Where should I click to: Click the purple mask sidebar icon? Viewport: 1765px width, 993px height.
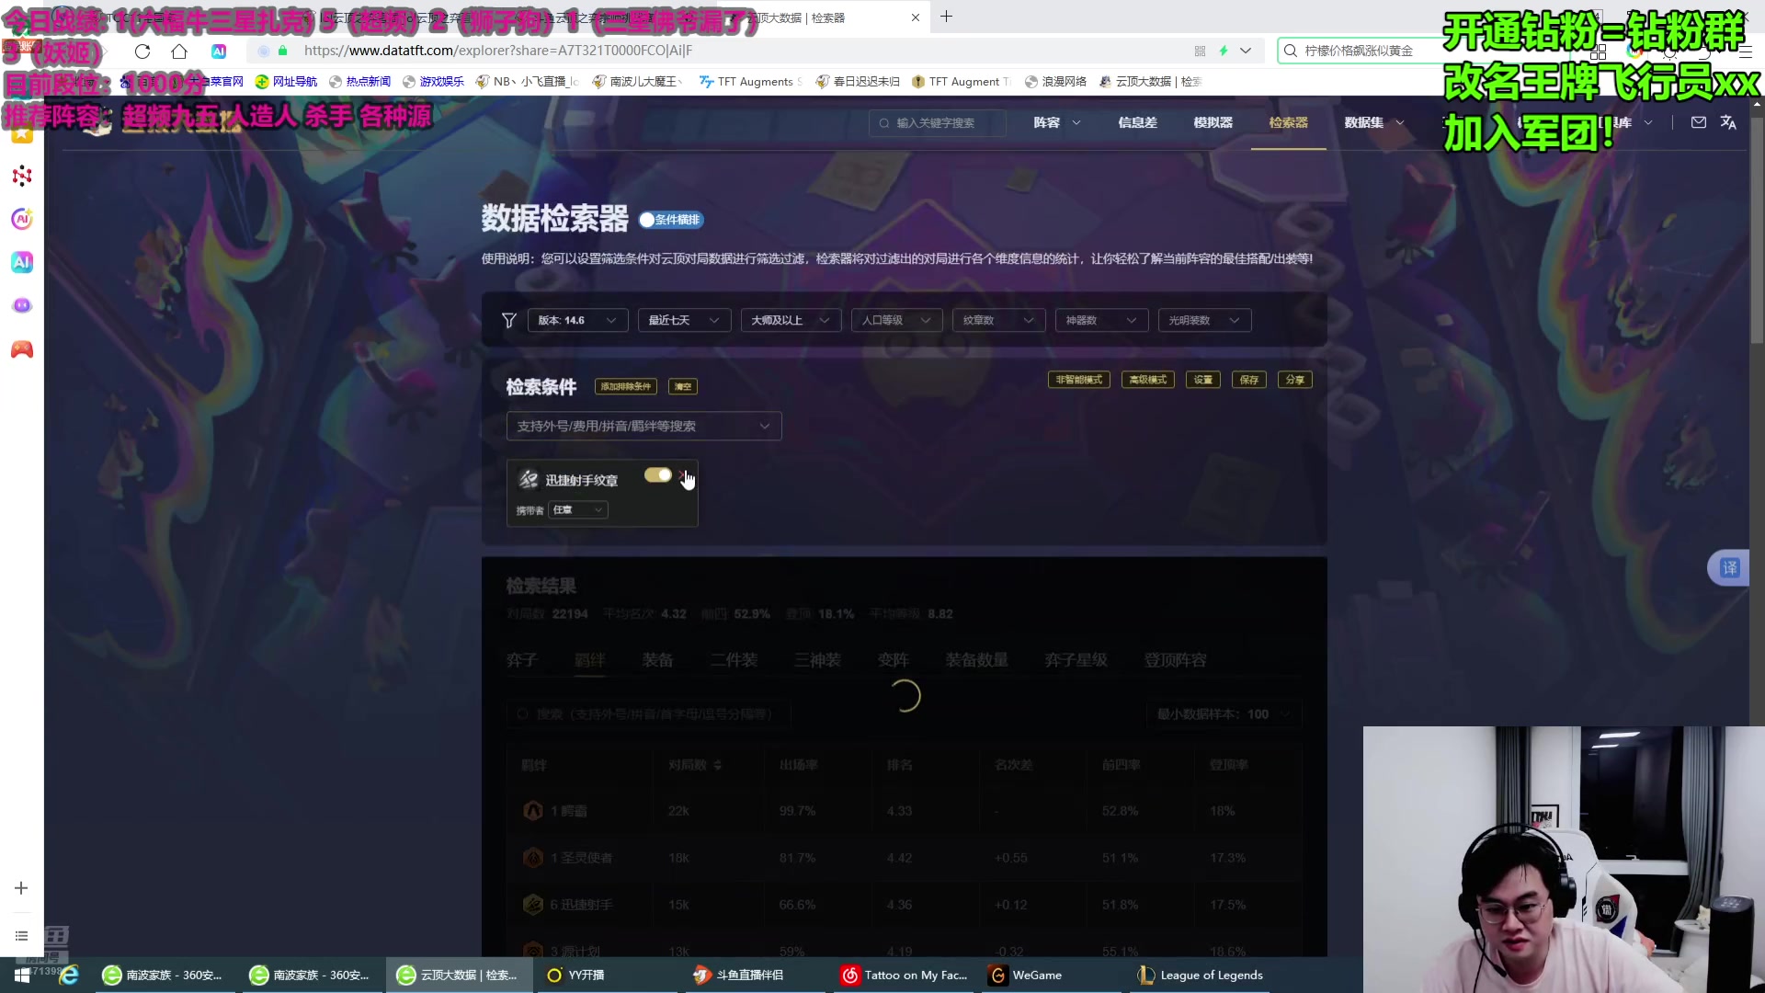(x=22, y=305)
